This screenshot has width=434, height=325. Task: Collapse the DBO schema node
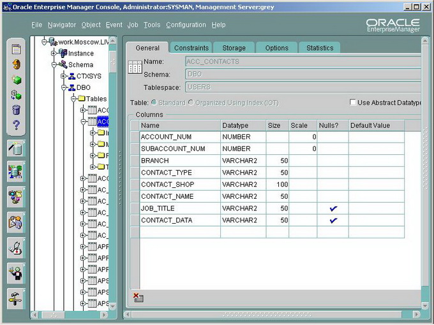(64, 87)
